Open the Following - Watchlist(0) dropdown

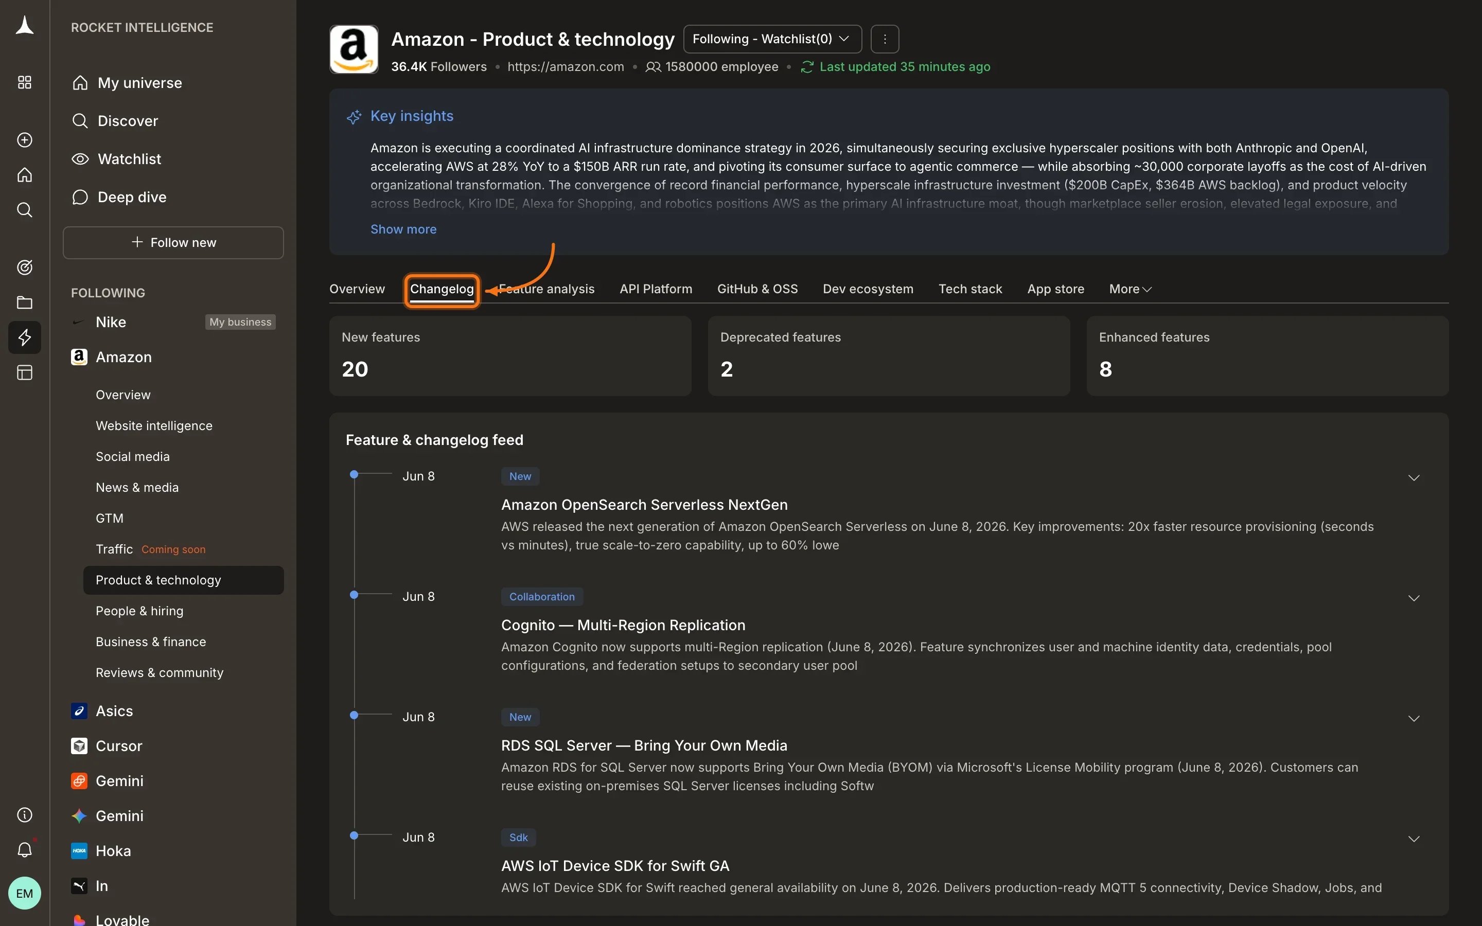pos(772,39)
